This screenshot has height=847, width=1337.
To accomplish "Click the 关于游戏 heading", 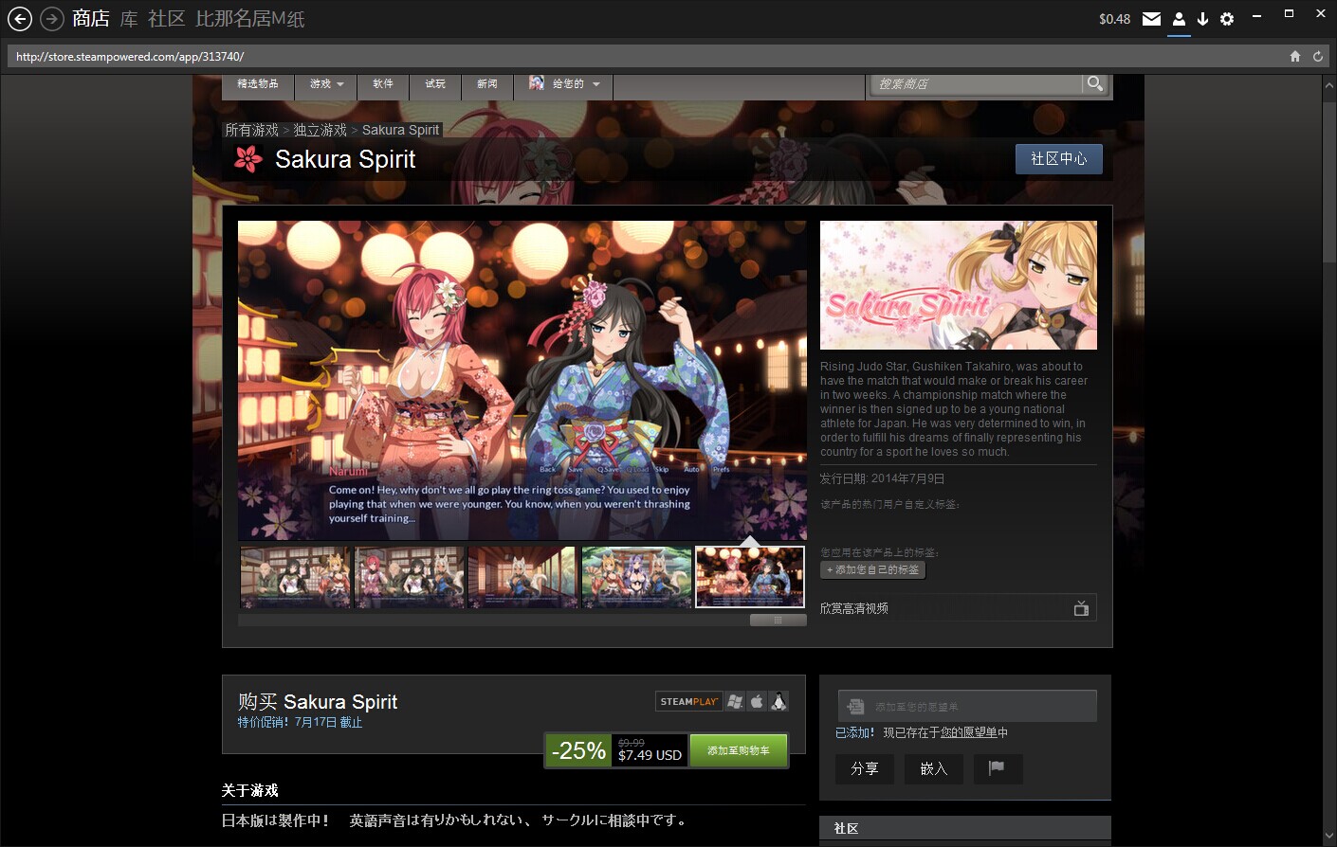I will coord(250,790).
